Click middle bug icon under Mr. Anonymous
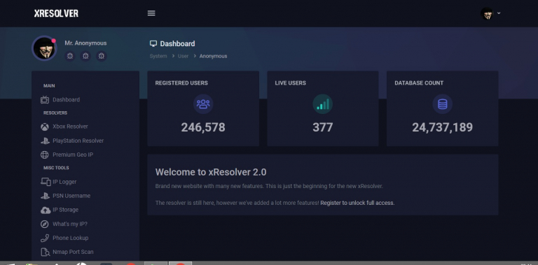 coord(85,56)
